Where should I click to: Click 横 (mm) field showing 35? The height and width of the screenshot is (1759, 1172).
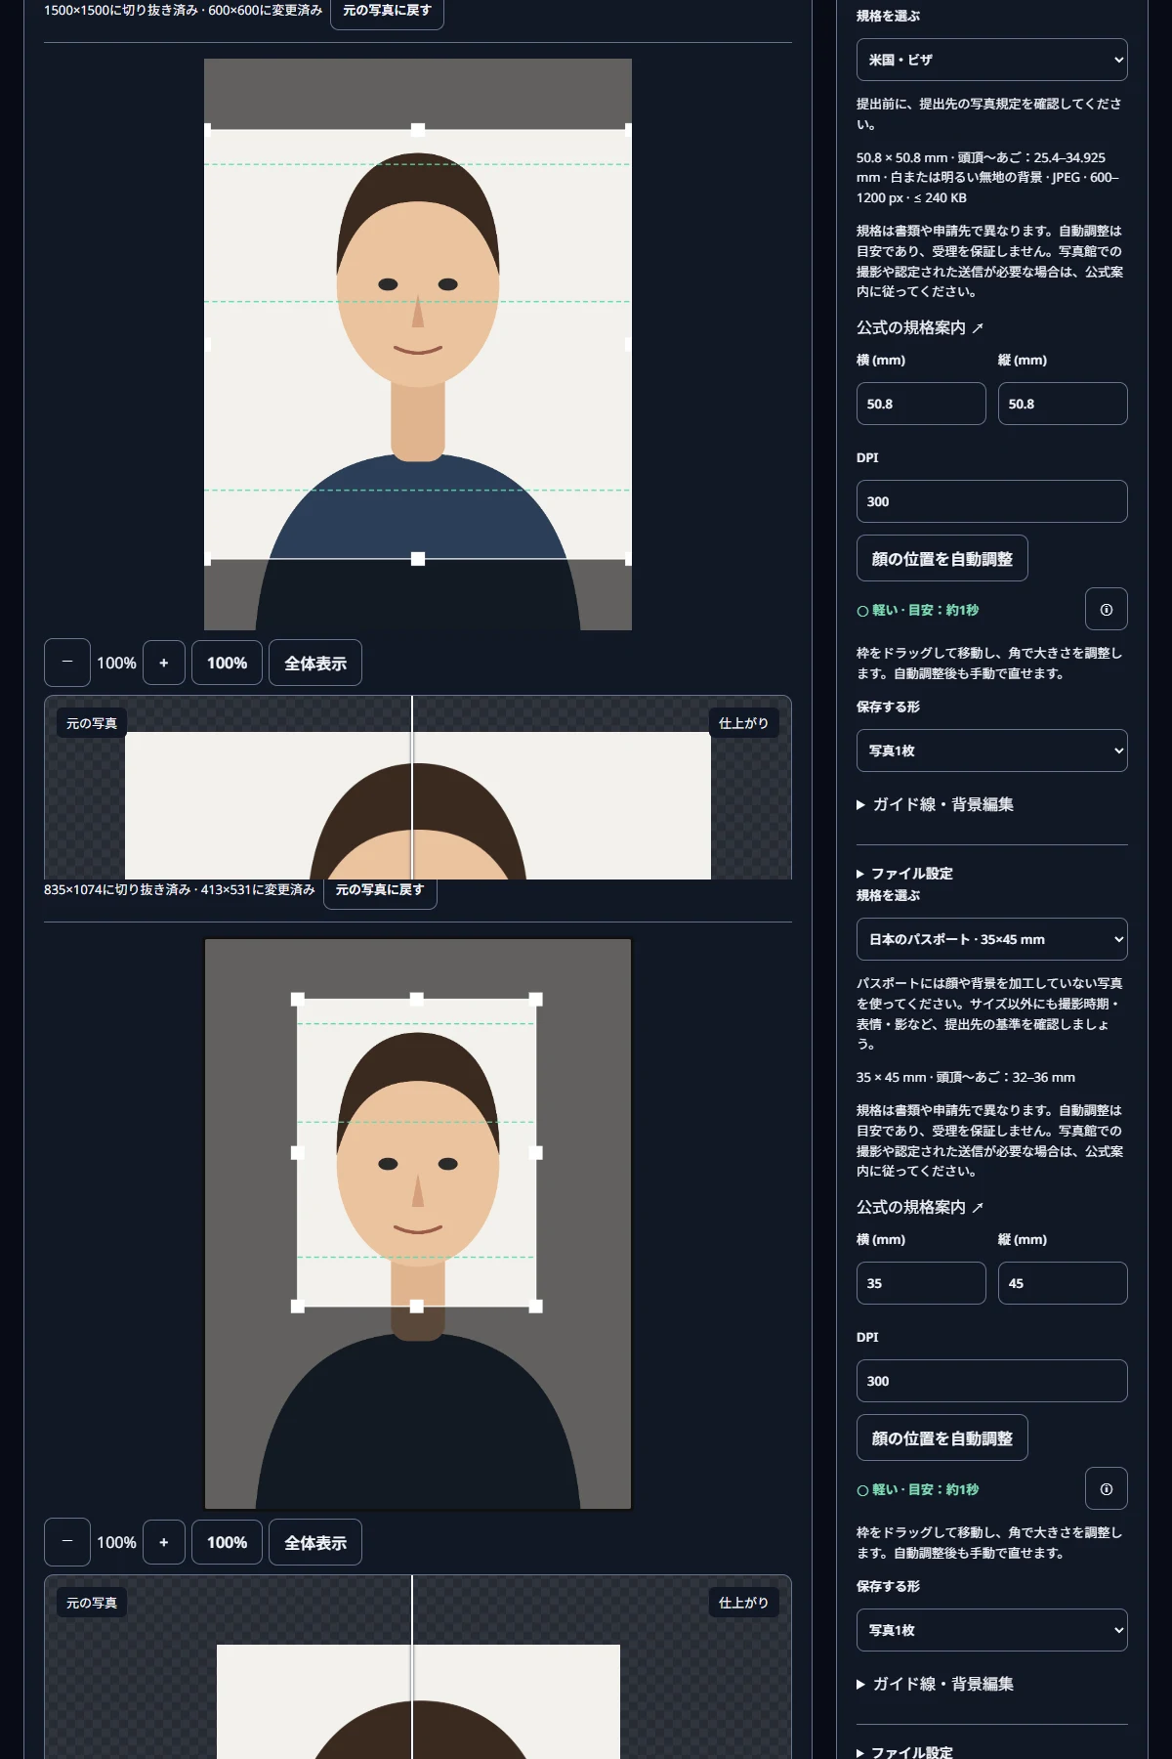coord(921,1283)
